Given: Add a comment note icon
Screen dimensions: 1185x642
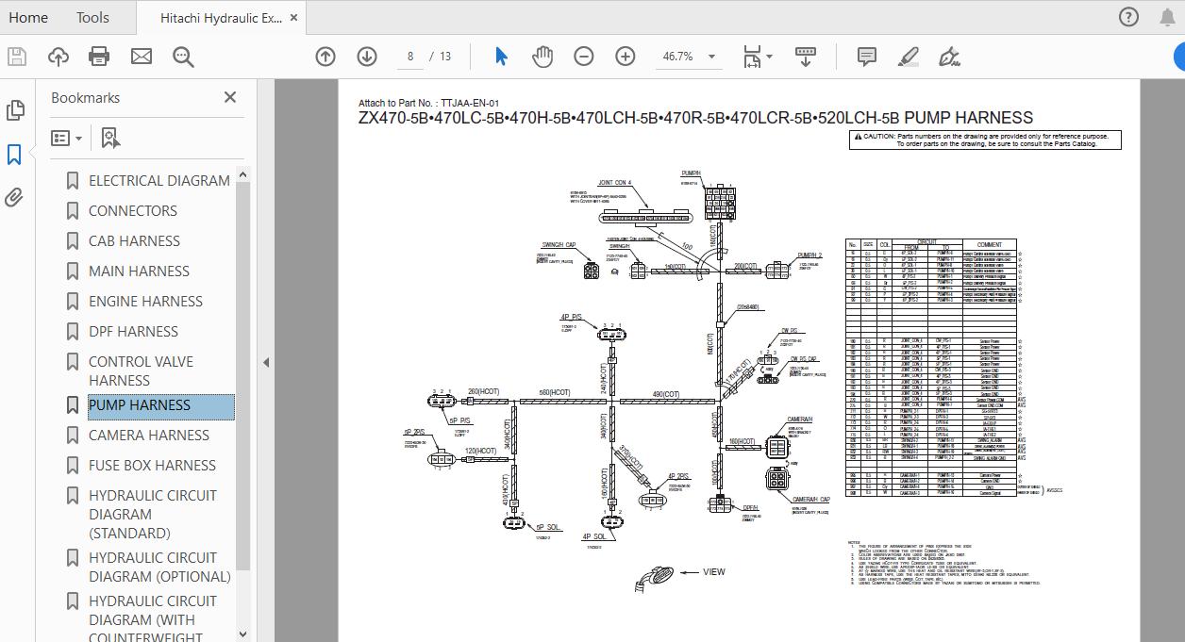Looking at the screenshot, I should coord(866,57).
